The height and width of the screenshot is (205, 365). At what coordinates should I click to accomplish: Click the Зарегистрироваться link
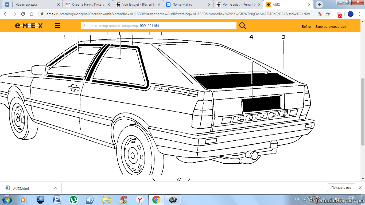[330, 27]
